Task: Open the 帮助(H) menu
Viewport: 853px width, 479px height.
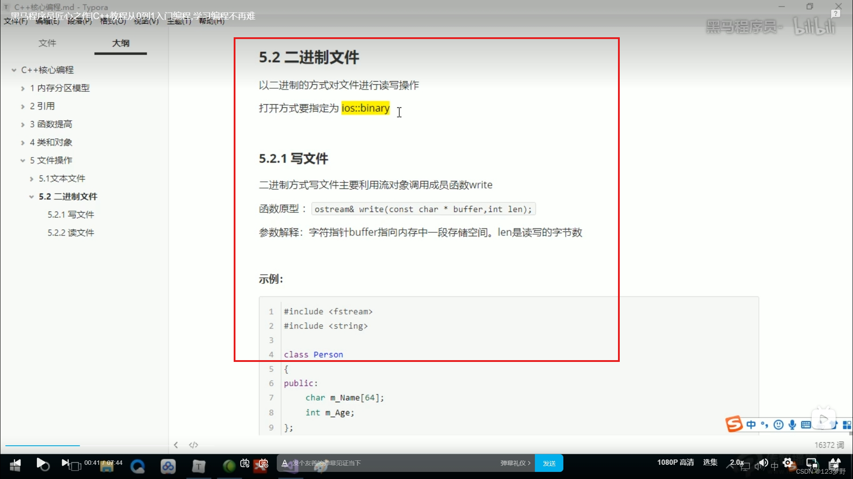Action: pos(211,21)
